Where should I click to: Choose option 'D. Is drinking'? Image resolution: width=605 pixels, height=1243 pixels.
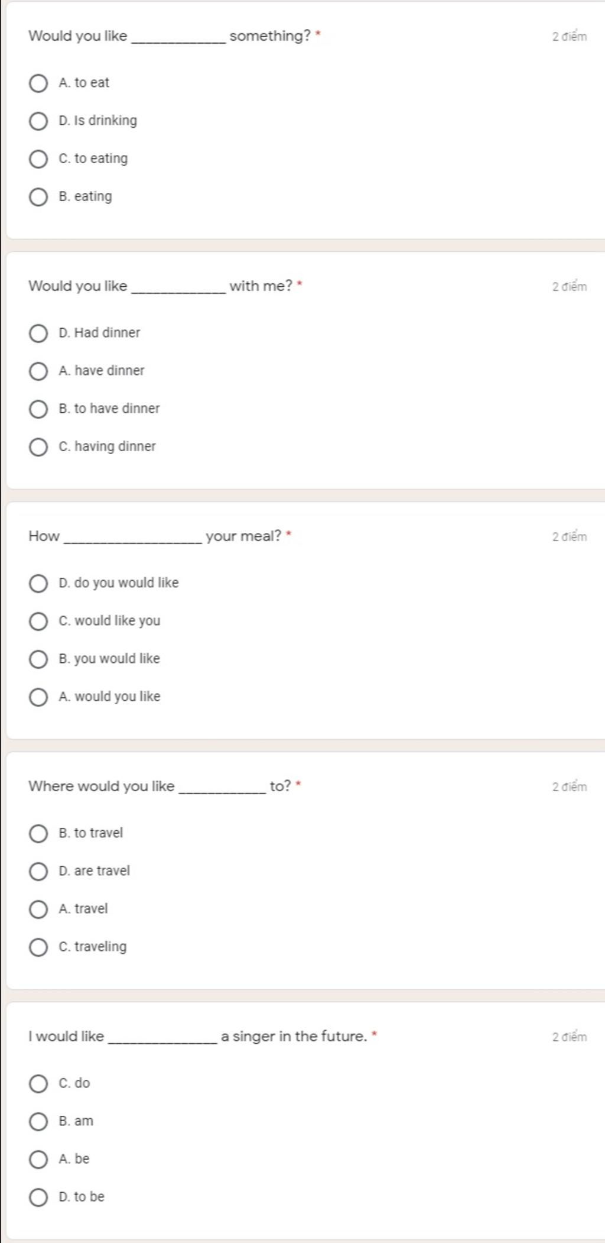click(38, 121)
